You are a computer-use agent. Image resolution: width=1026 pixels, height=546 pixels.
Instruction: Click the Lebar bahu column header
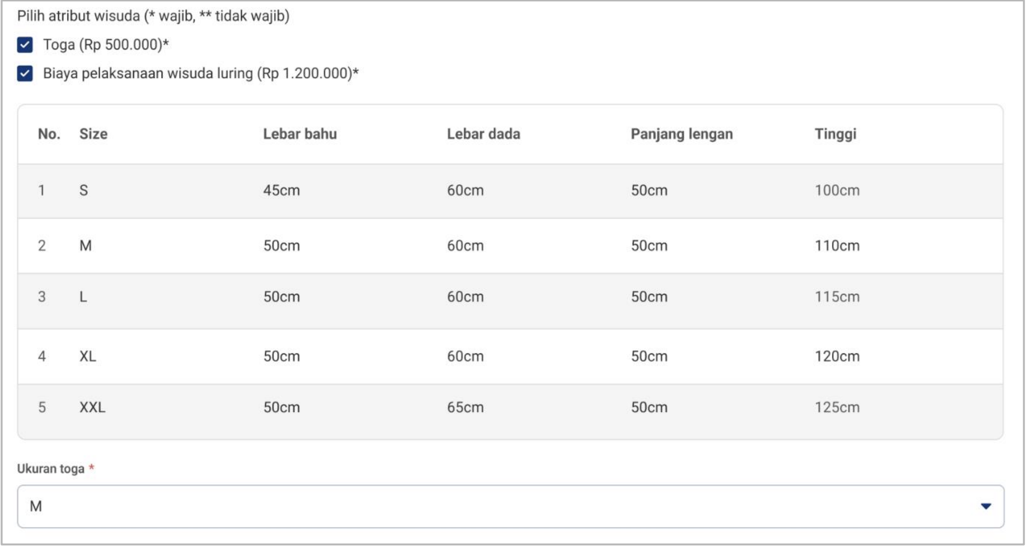tap(300, 134)
